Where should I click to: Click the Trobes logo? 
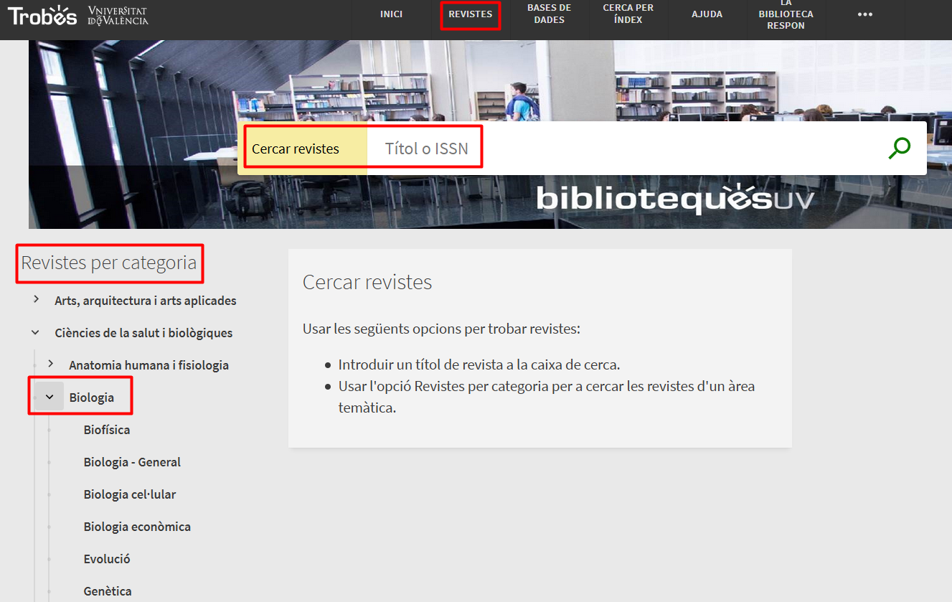[42, 15]
